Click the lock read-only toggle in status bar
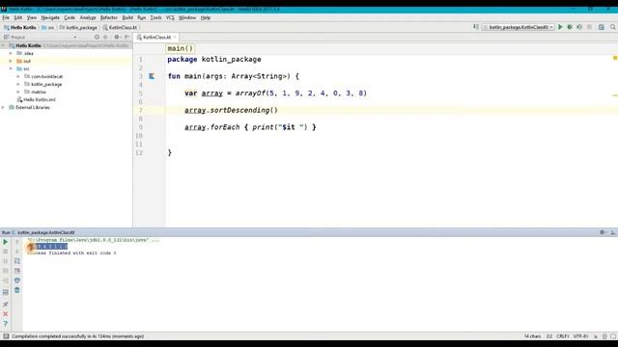 [597, 336]
